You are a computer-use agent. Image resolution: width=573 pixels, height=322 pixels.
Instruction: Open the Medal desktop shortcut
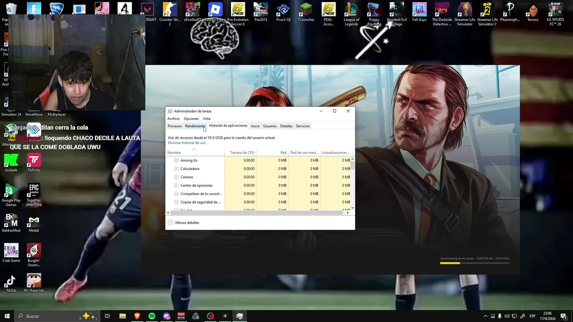coord(34,223)
